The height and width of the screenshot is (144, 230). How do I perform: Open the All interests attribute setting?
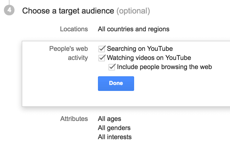[115, 137]
